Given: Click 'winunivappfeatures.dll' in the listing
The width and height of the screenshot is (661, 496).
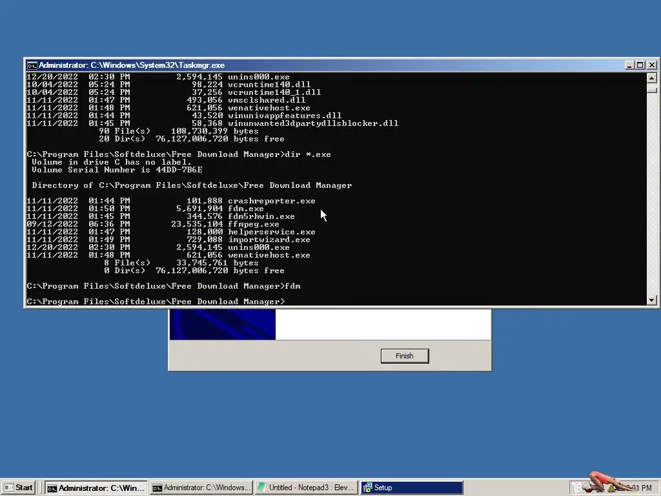Looking at the screenshot, I should [285, 116].
